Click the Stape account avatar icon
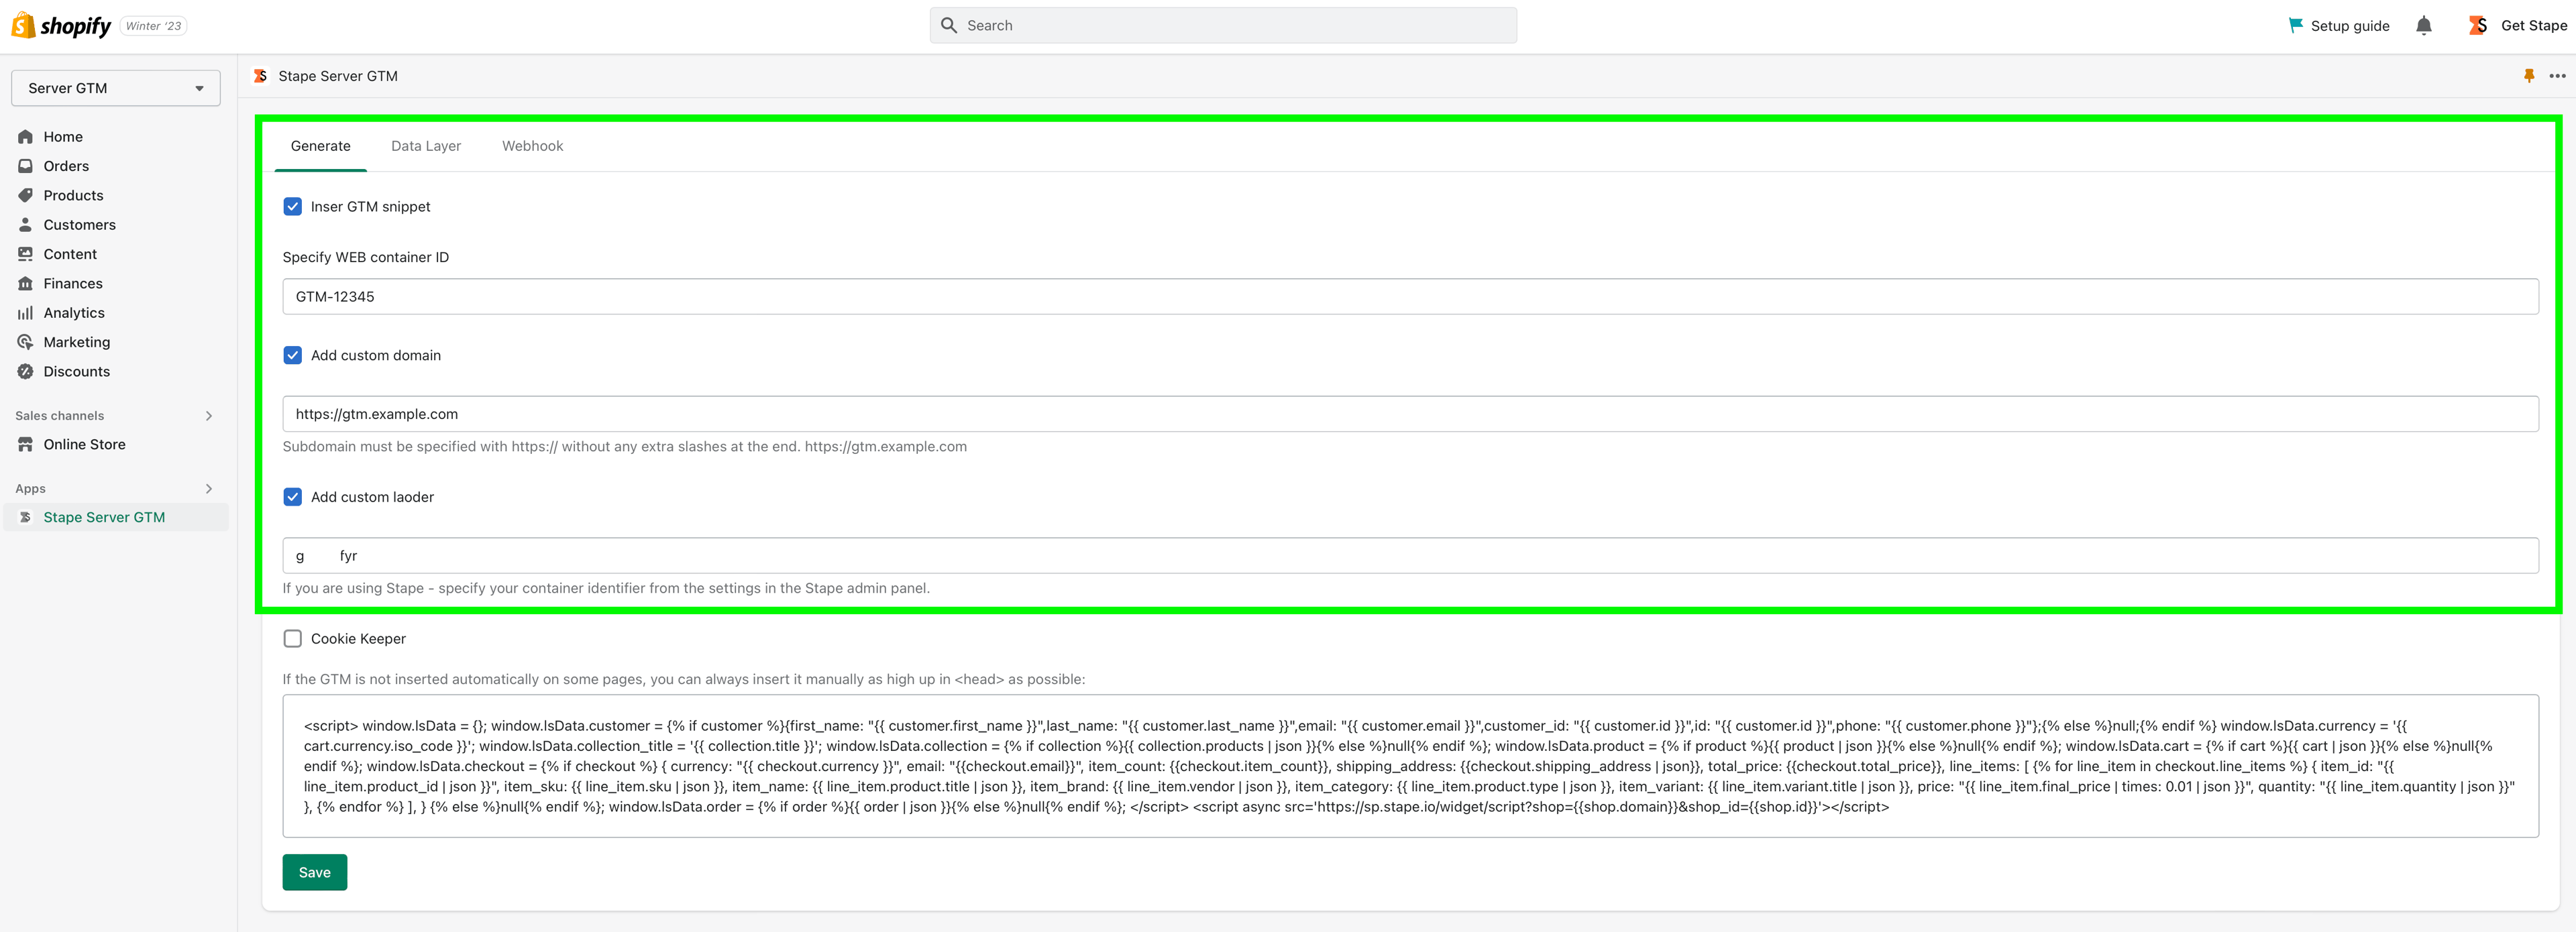 (2477, 25)
